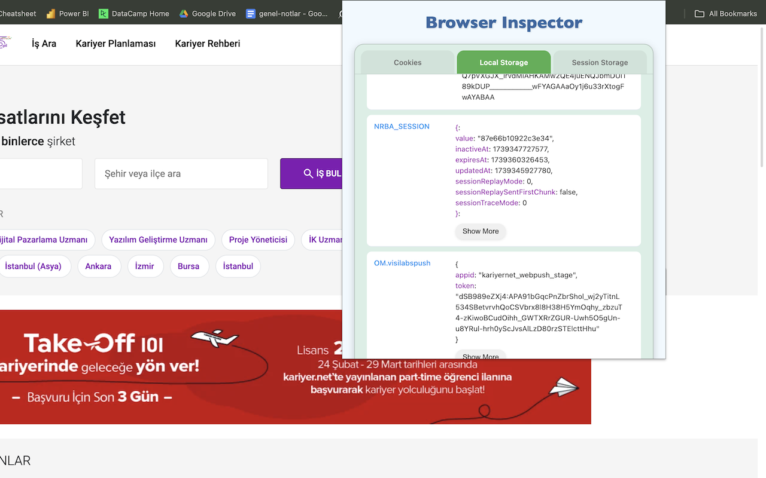Image resolution: width=766 pixels, height=478 pixels.
Task: Click the value text 87e66b10922c3e34
Action: coord(516,138)
